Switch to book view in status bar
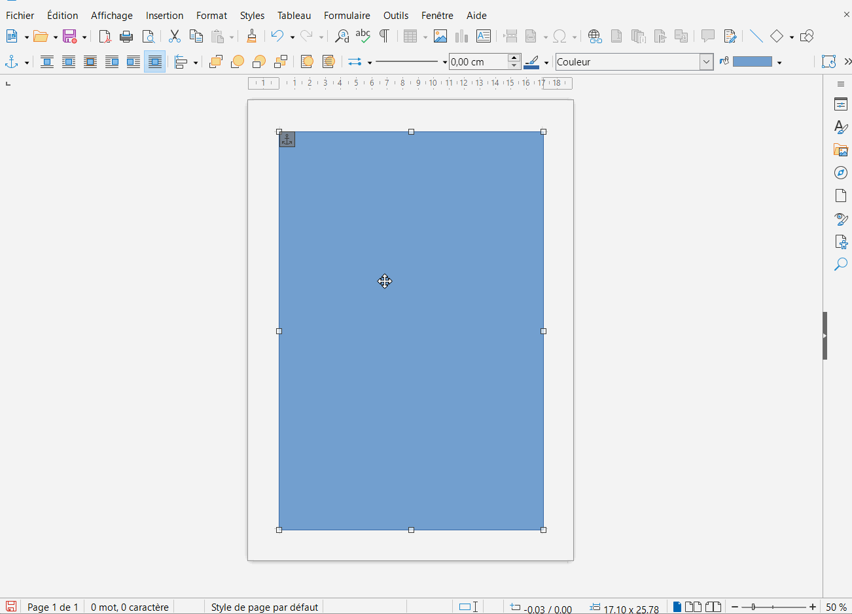 [x=713, y=607]
